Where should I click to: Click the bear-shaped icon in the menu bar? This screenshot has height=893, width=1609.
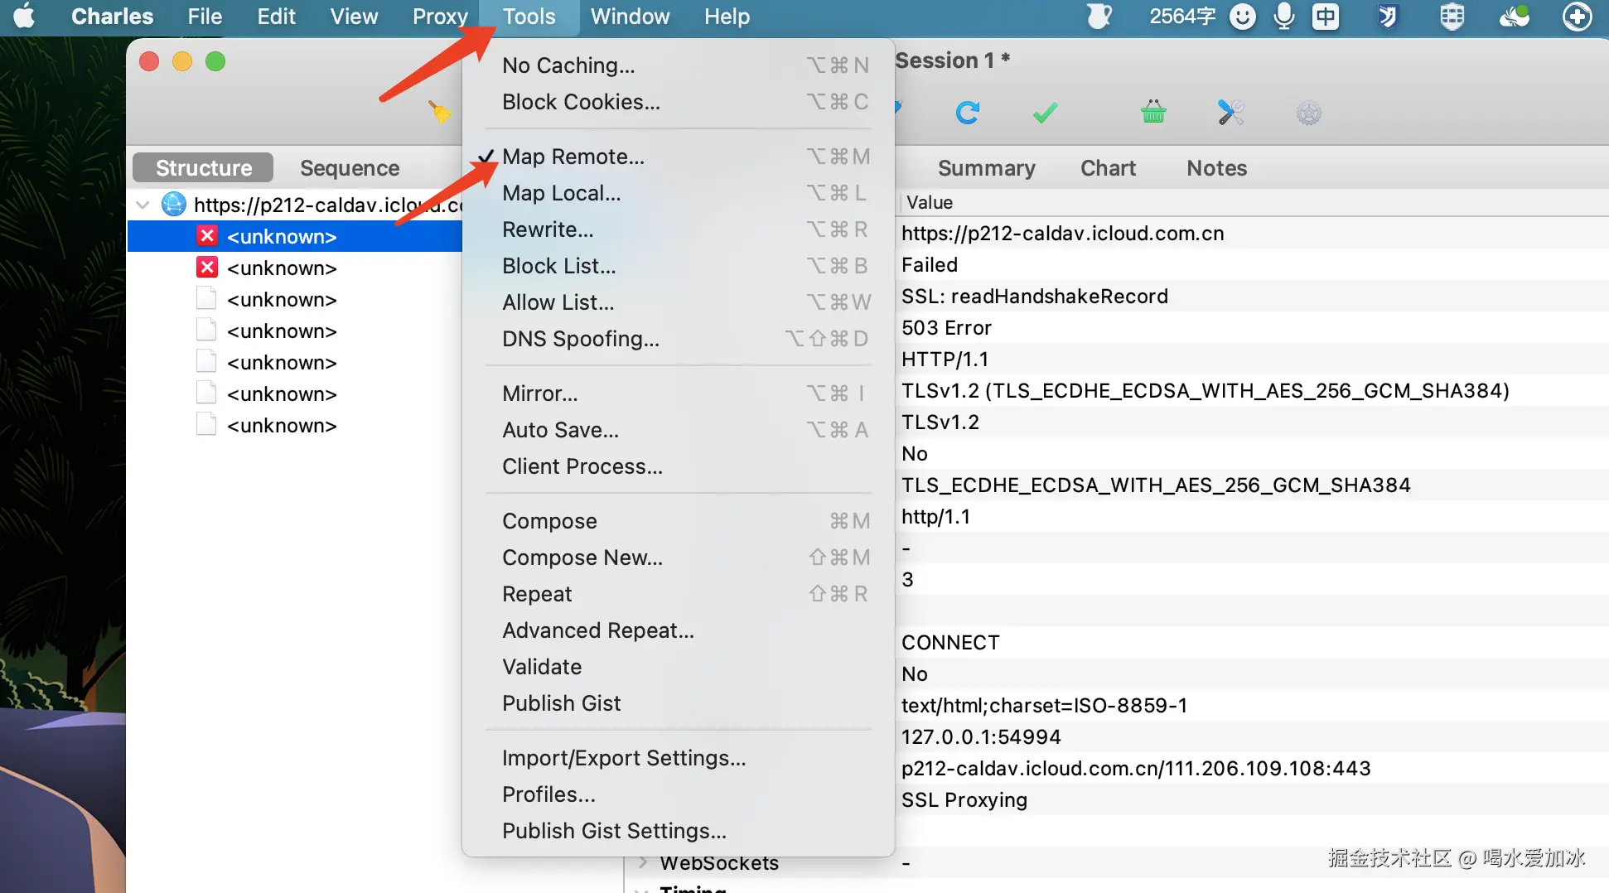1099,16
